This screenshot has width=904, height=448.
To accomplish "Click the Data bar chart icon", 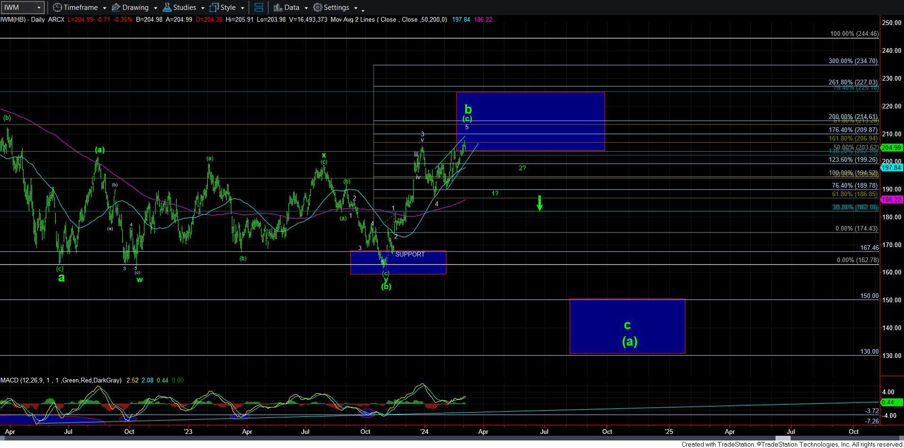I will [x=278, y=8].
